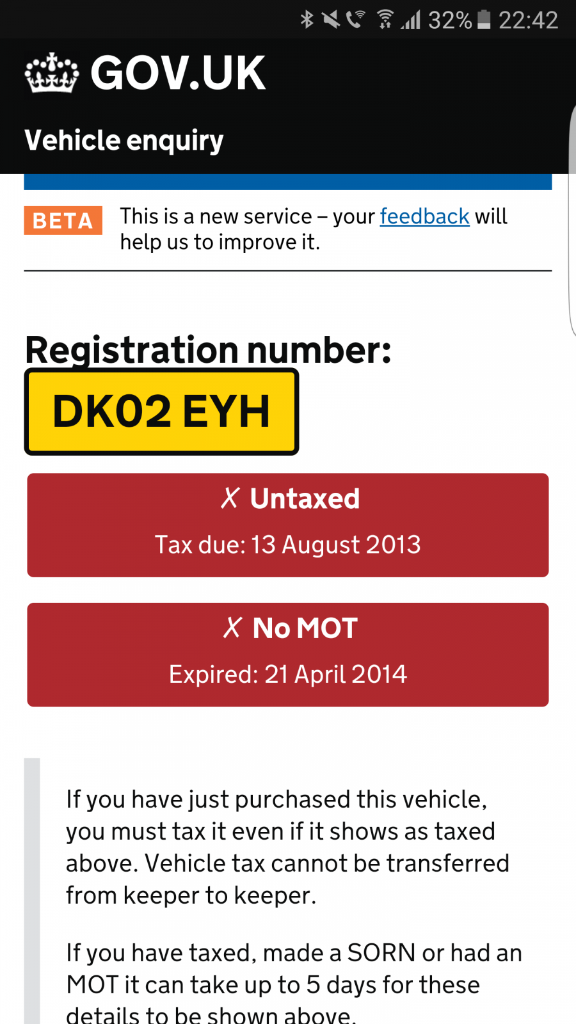This screenshot has height=1024, width=576.
Task: Tap the orange BETA tag
Action: pyautogui.click(x=63, y=220)
